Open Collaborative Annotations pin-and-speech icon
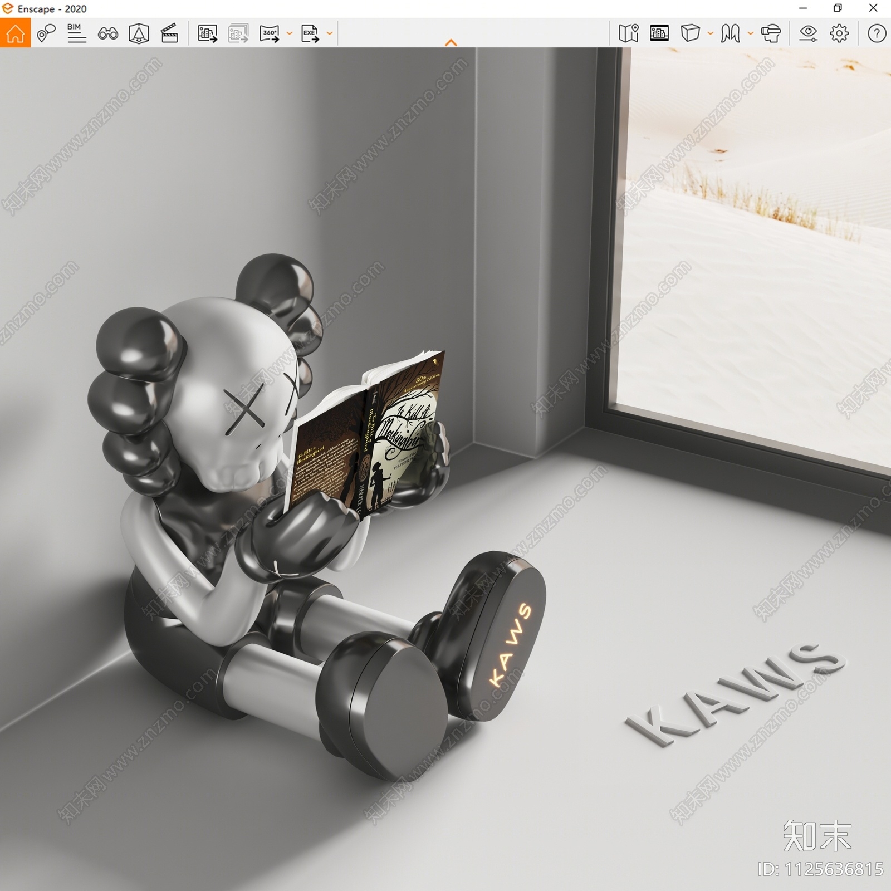This screenshot has height=891, width=891. tap(46, 33)
